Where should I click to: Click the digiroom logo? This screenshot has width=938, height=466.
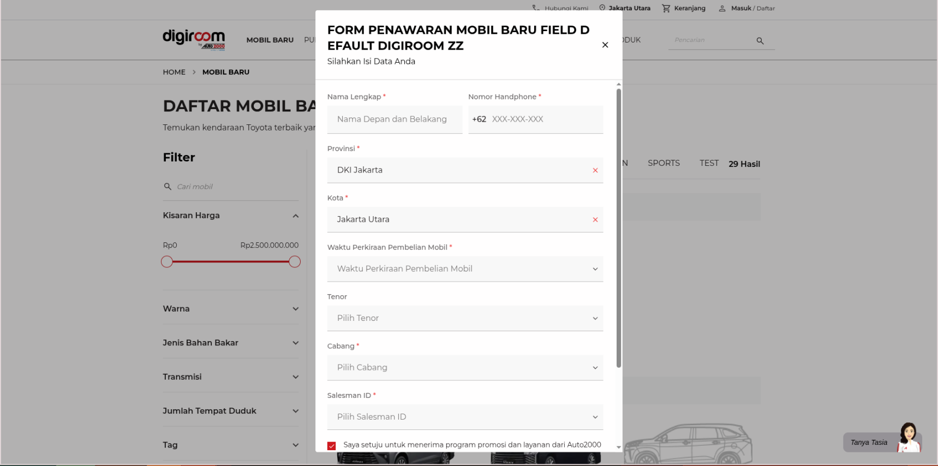coord(194,40)
